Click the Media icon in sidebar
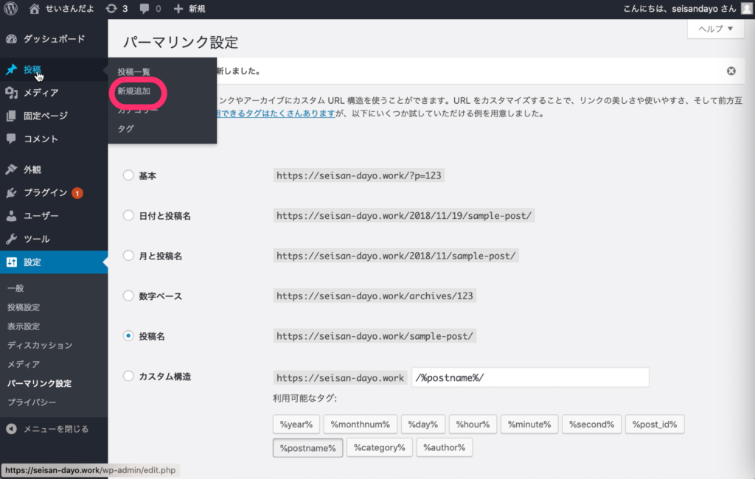 [11, 93]
